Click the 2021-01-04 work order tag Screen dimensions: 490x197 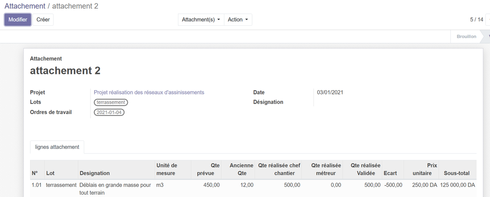point(109,113)
